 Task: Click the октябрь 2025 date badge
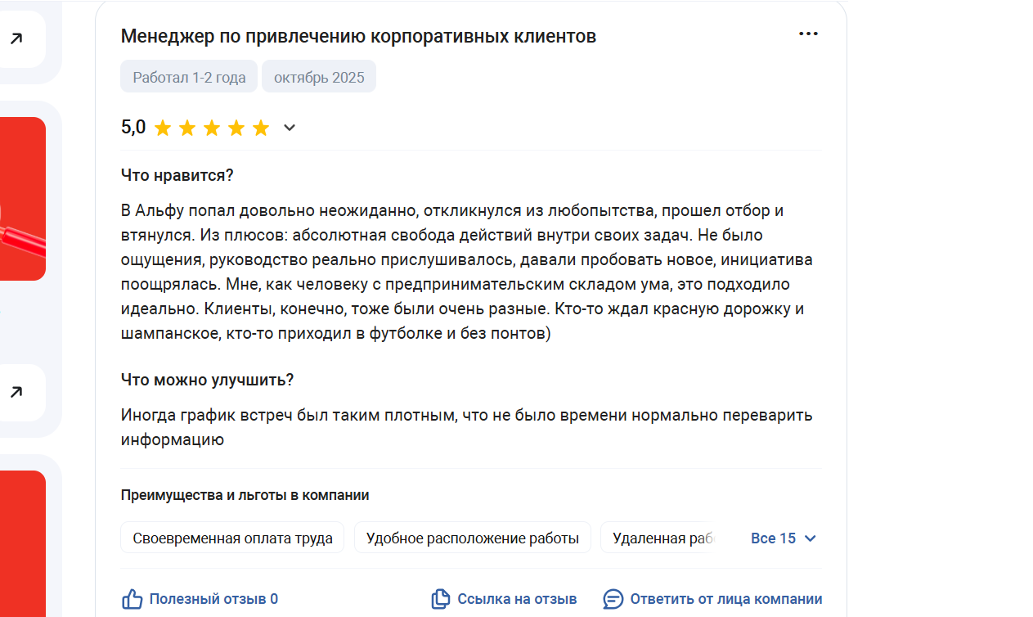point(319,78)
